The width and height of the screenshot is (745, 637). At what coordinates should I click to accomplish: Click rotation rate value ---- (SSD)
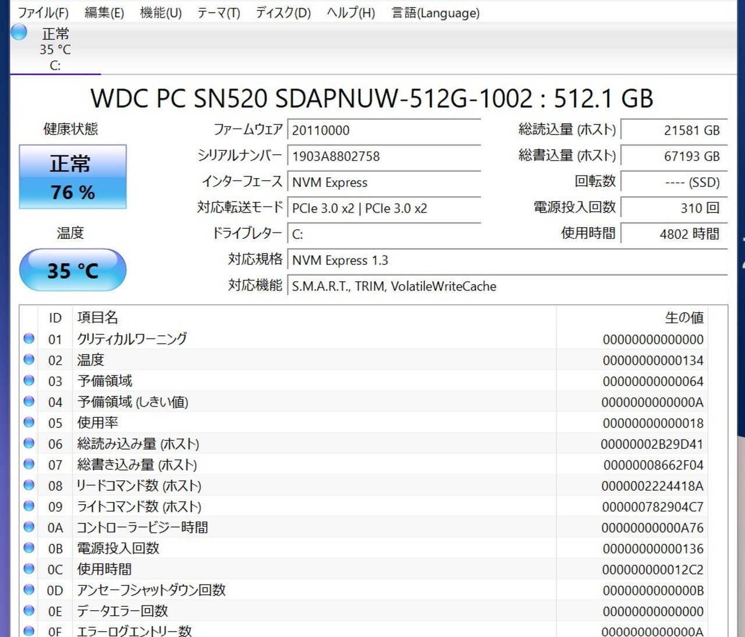[674, 182]
